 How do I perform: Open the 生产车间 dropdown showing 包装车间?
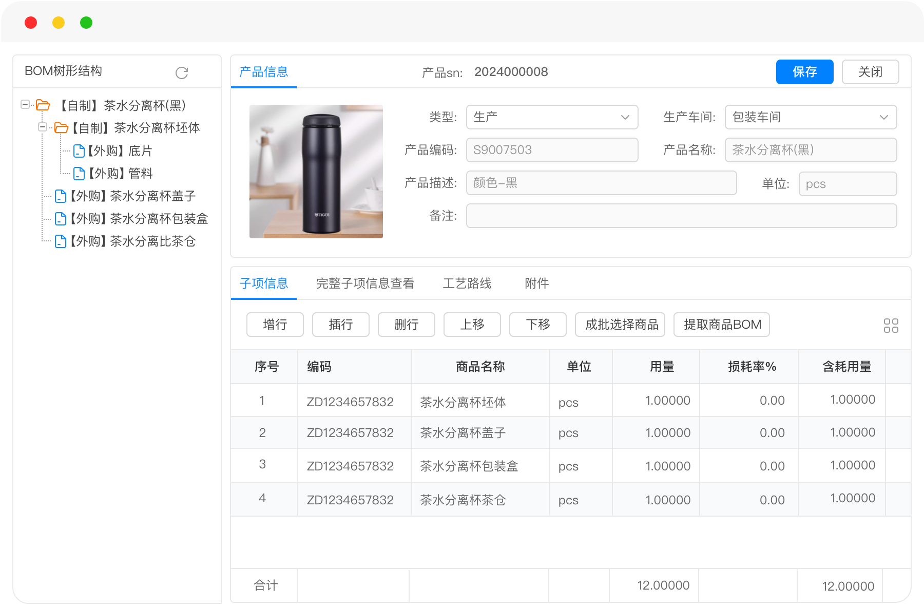coord(811,117)
